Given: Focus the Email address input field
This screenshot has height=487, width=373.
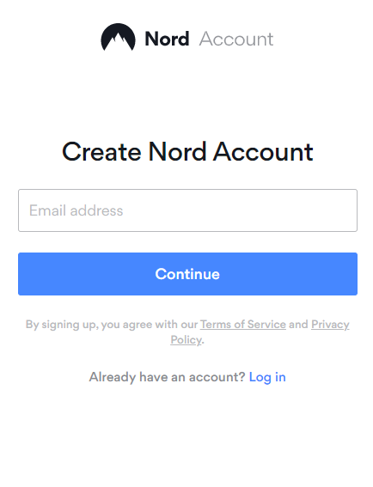Looking at the screenshot, I should click(187, 210).
